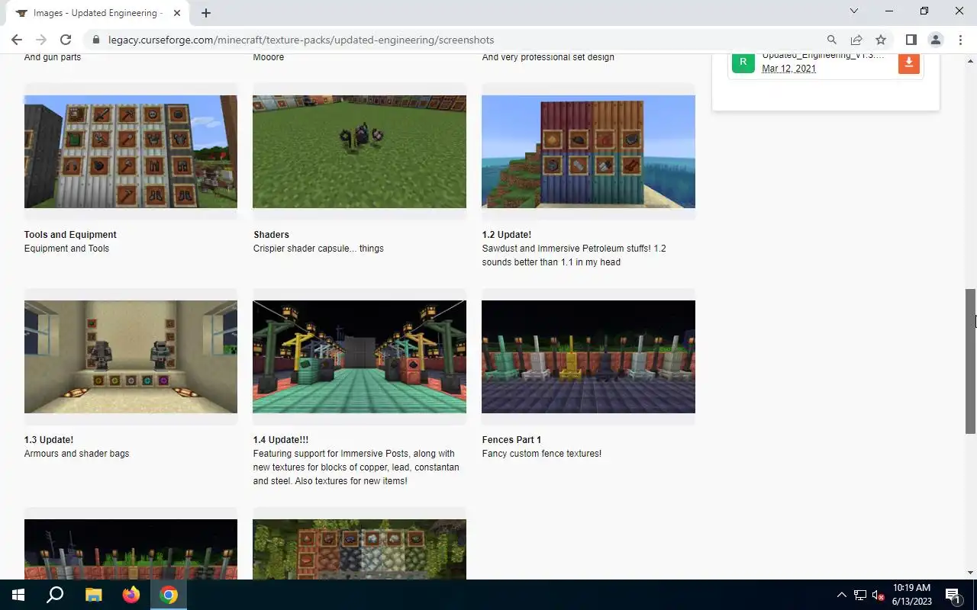Click the Mar 12, 2021 date
The image size is (977, 610).
(x=788, y=69)
